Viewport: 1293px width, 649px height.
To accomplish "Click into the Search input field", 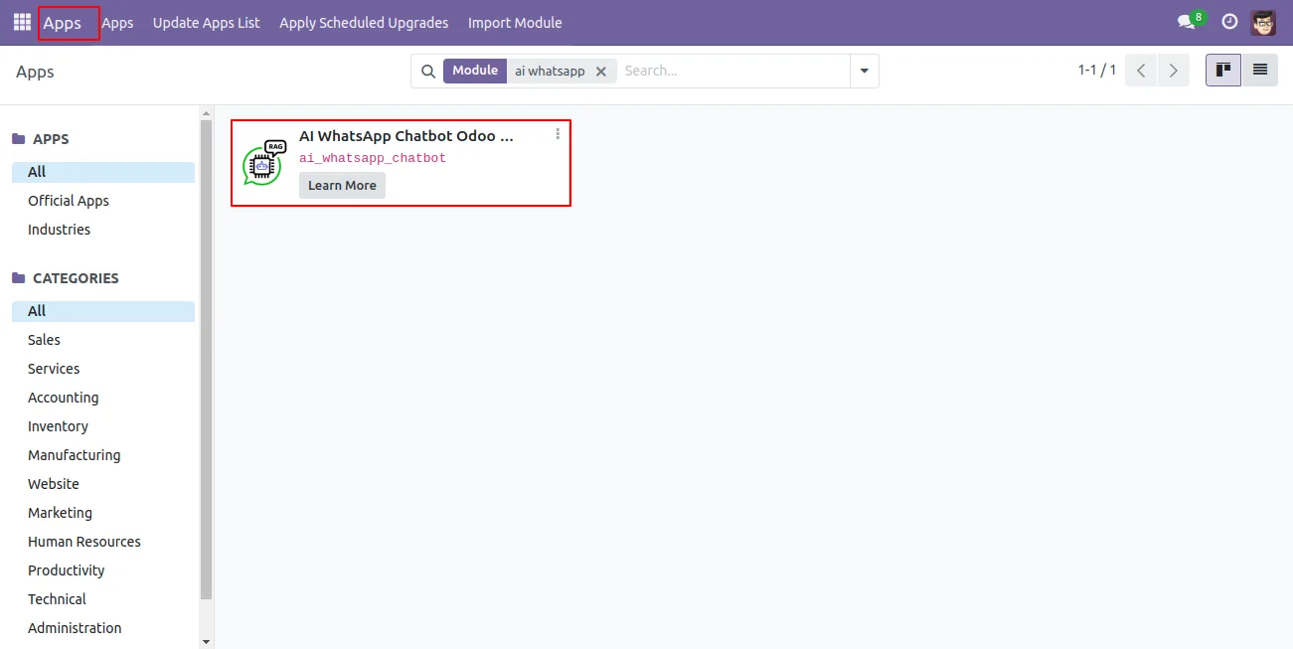I will tap(733, 72).
